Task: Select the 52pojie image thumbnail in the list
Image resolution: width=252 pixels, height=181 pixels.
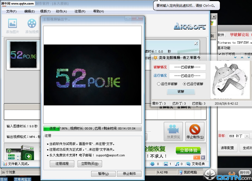Action: coord(23,55)
